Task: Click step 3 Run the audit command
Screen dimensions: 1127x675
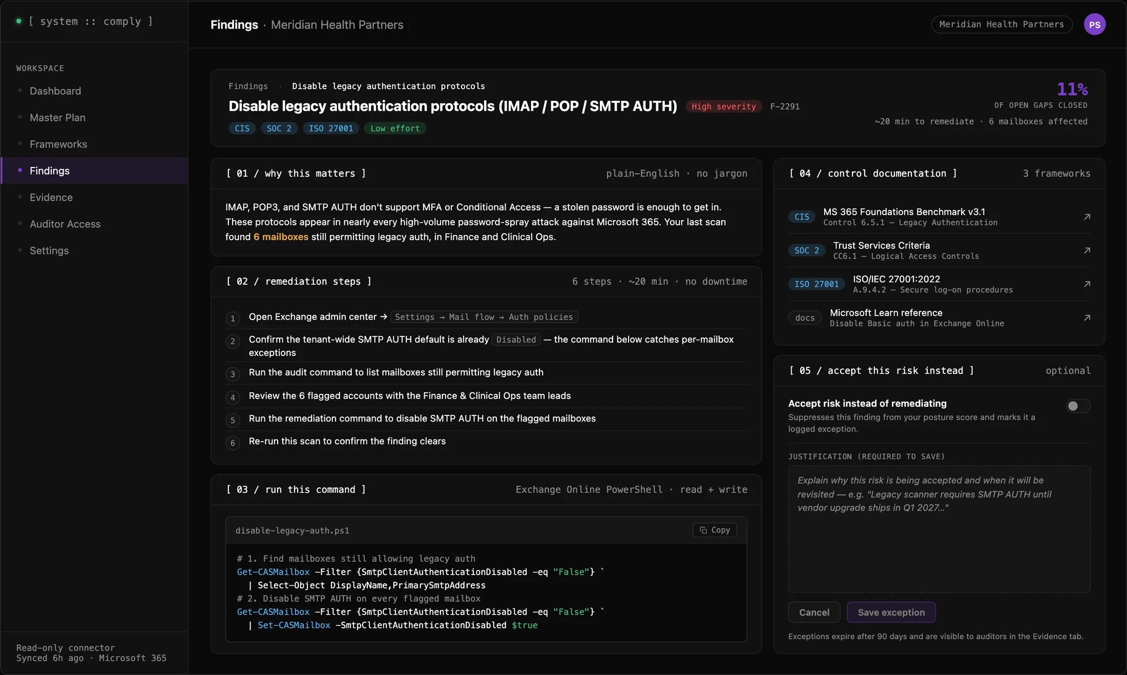Action: click(486, 373)
